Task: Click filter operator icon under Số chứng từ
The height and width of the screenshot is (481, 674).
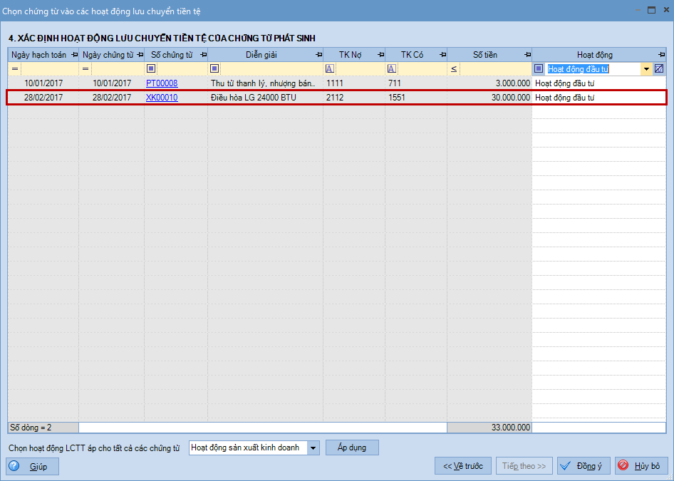Action: [x=151, y=69]
